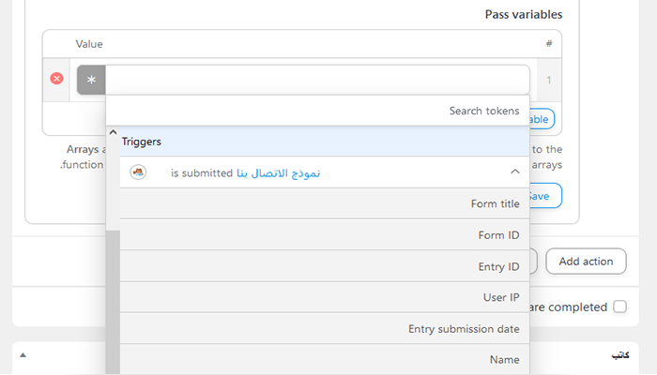This screenshot has width=657, height=375.
Task: Click the Add action button
Action: [x=586, y=262]
